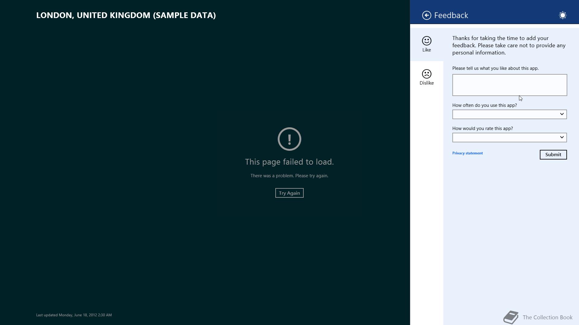This screenshot has width=579, height=325.
Task: Click 'Thanks for taking the time' intro paragraph
Action: click(509, 45)
